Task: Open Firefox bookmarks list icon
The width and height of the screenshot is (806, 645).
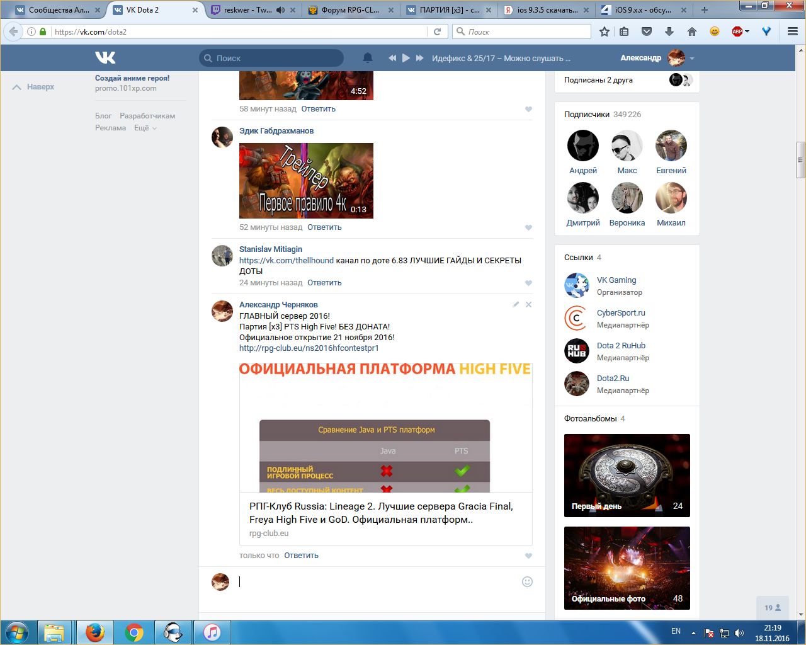Action: tap(624, 31)
